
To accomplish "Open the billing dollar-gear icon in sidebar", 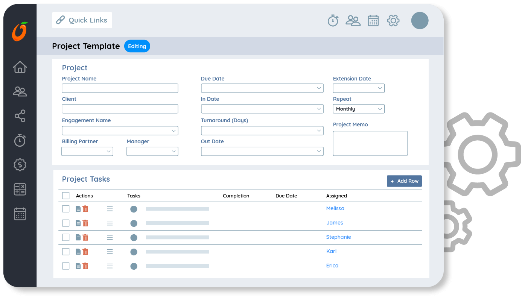I will [x=20, y=165].
